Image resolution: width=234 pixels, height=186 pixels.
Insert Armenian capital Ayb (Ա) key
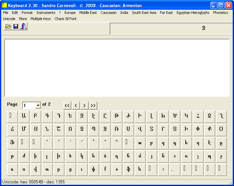tap(24, 117)
